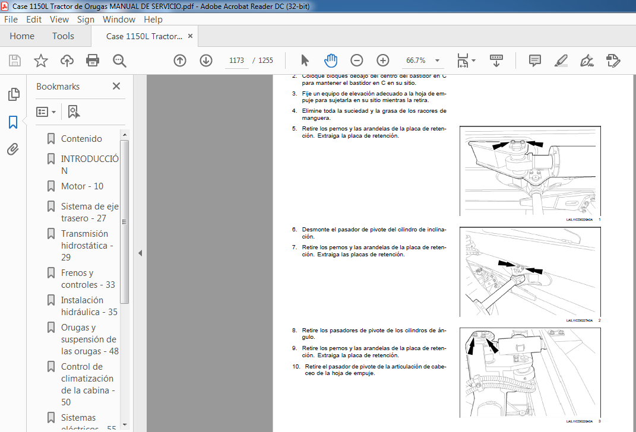This screenshot has height=432, width=636.
Task: Open the bookmarks options dropdown
Action: pyautogui.click(x=45, y=112)
